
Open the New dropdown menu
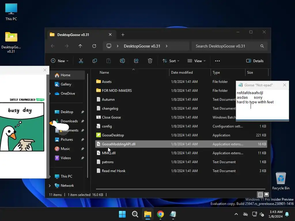[x=60, y=61]
